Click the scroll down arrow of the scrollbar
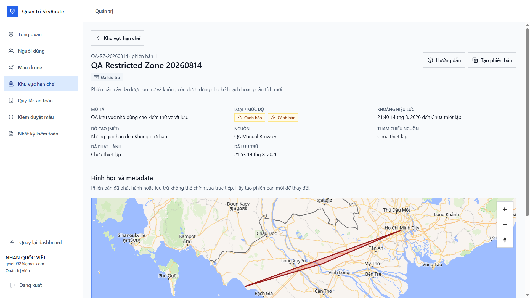Image resolution: width=530 pixels, height=298 pixels. [527, 295]
